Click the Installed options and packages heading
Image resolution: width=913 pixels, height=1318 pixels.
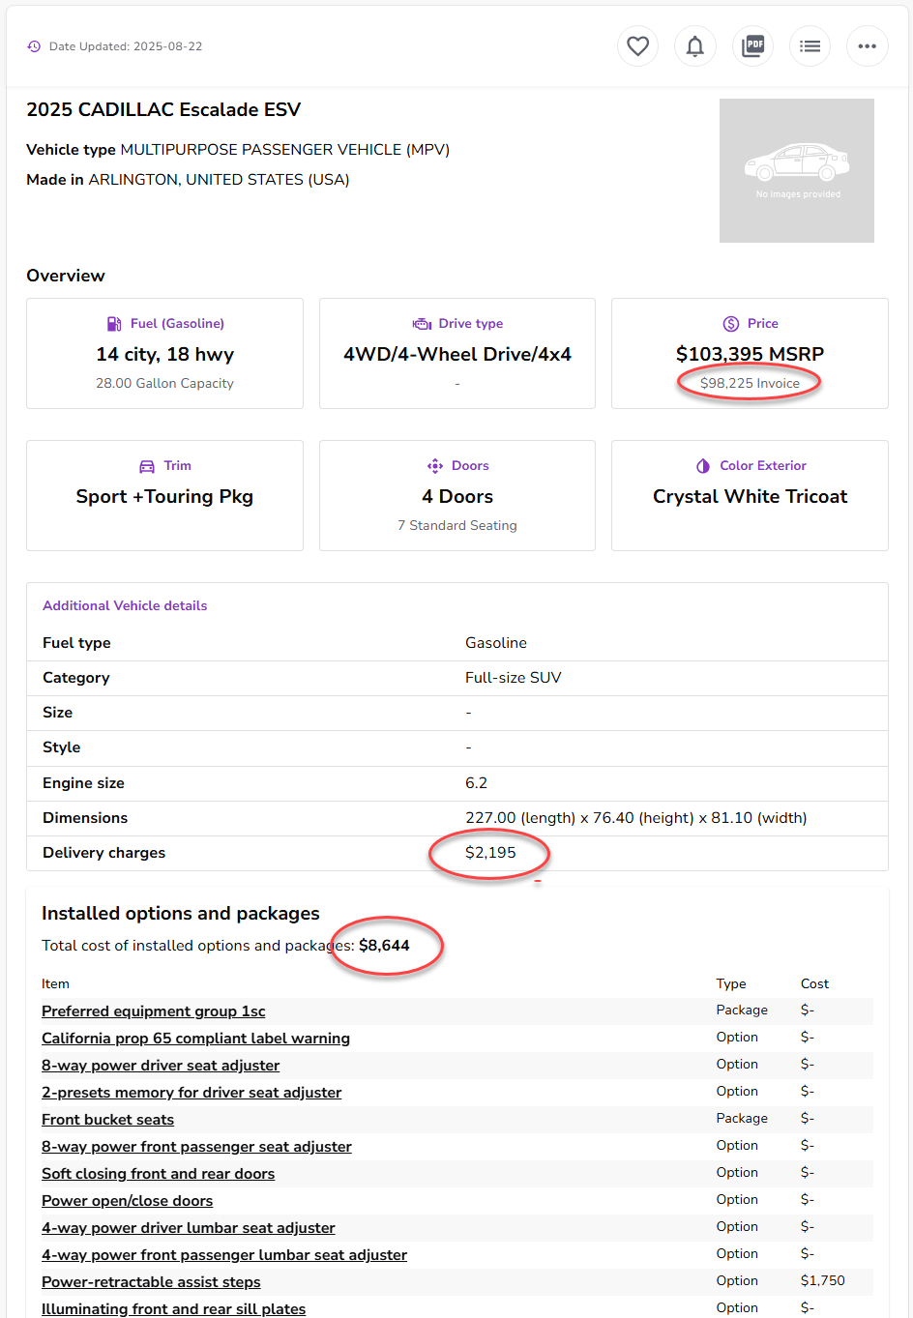(x=181, y=913)
